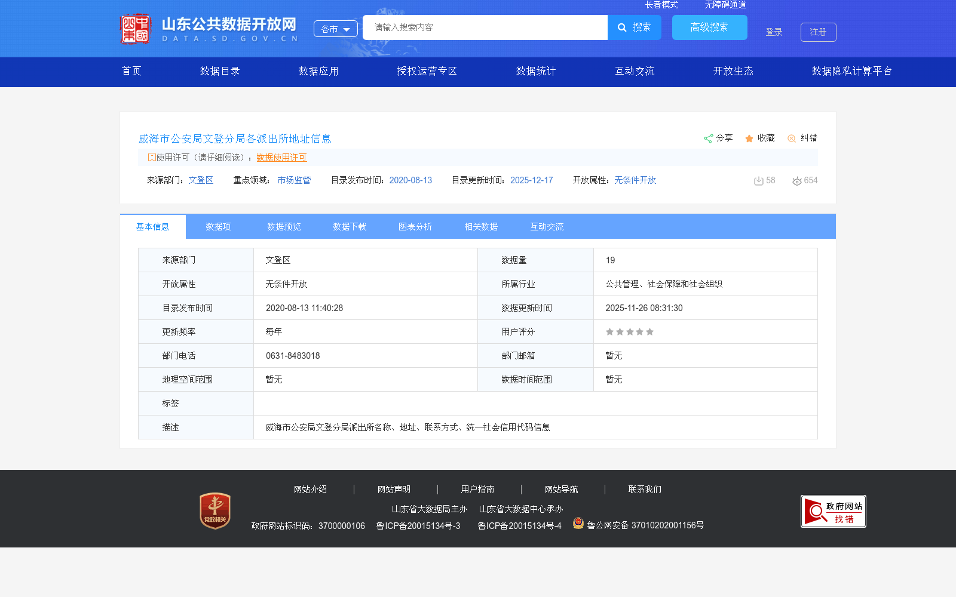
Task: Open 高级搜索 advanced search
Action: click(710, 27)
